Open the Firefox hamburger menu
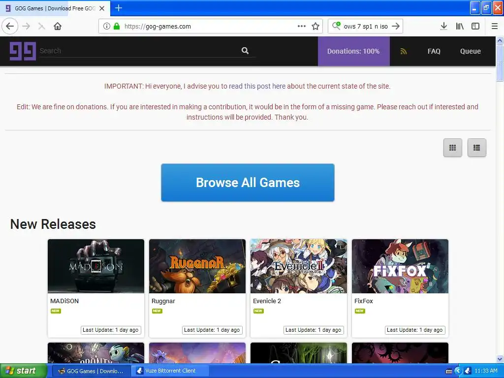The image size is (504, 378). pos(495,26)
